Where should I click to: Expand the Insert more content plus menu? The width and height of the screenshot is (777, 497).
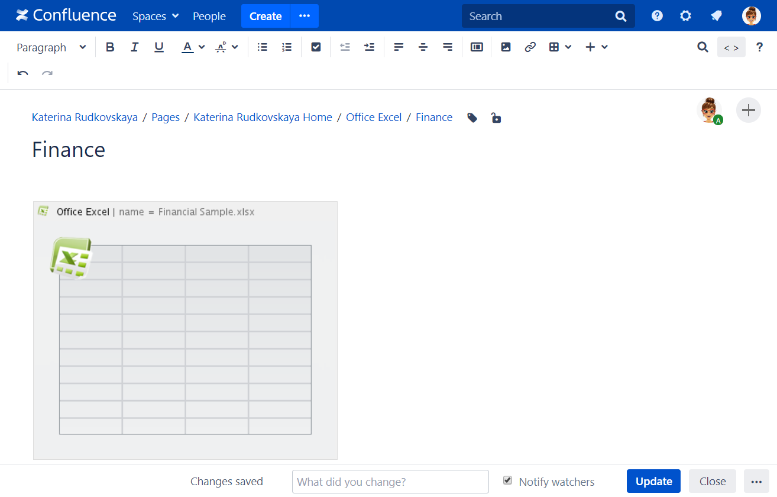[596, 47]
